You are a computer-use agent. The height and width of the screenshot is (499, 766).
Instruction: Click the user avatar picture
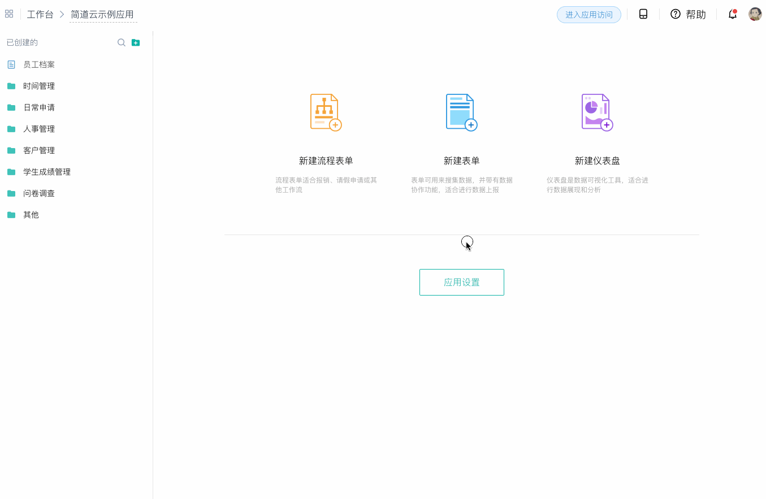(755, 14)
